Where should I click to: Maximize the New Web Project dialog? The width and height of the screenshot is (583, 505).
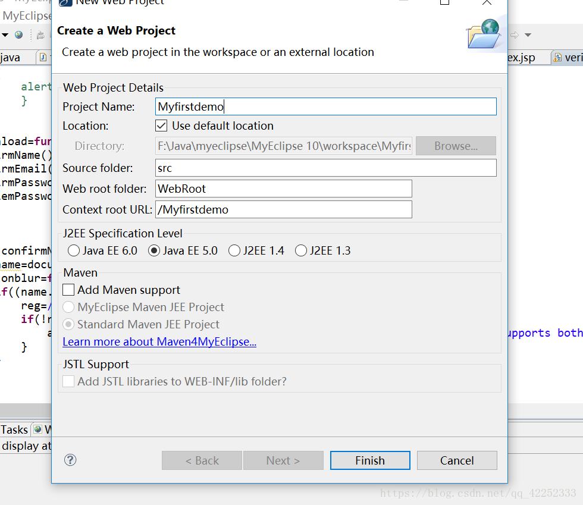(445, 2)
